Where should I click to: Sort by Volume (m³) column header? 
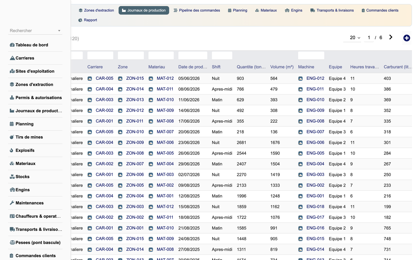point(282,67)
